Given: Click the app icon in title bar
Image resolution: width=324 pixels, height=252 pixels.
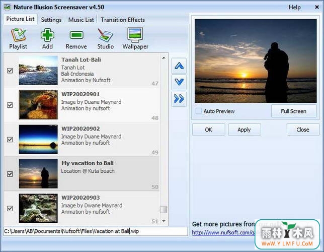Looking at the screenshot, I should [x=8, y=7].
